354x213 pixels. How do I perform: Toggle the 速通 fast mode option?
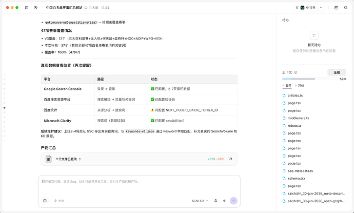(59, 201)
